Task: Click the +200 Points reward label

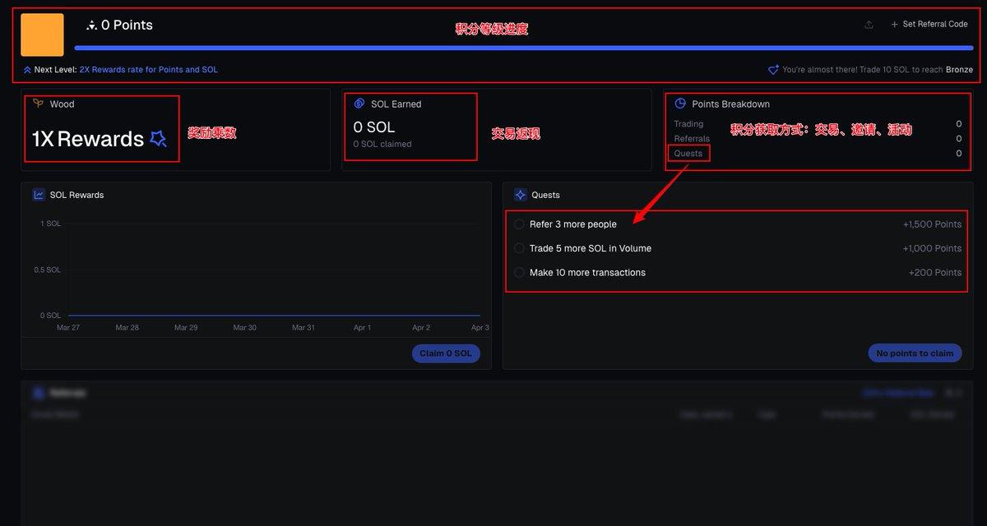Action: tap(935, 272)
